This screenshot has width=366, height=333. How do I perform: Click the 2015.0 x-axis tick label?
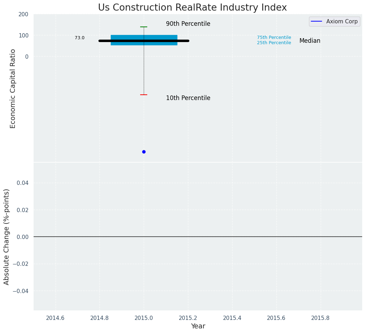coord(144,318)
